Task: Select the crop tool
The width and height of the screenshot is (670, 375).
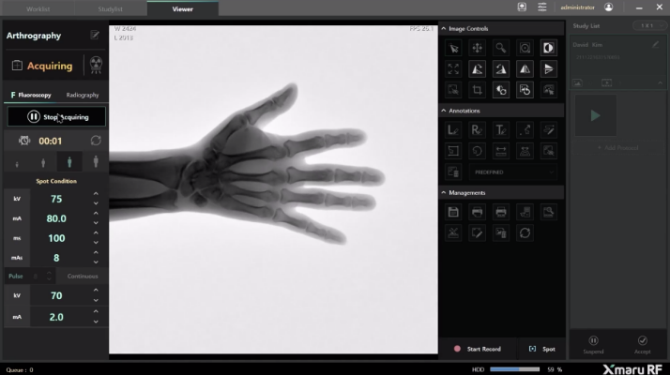Action: pos(478,90)
